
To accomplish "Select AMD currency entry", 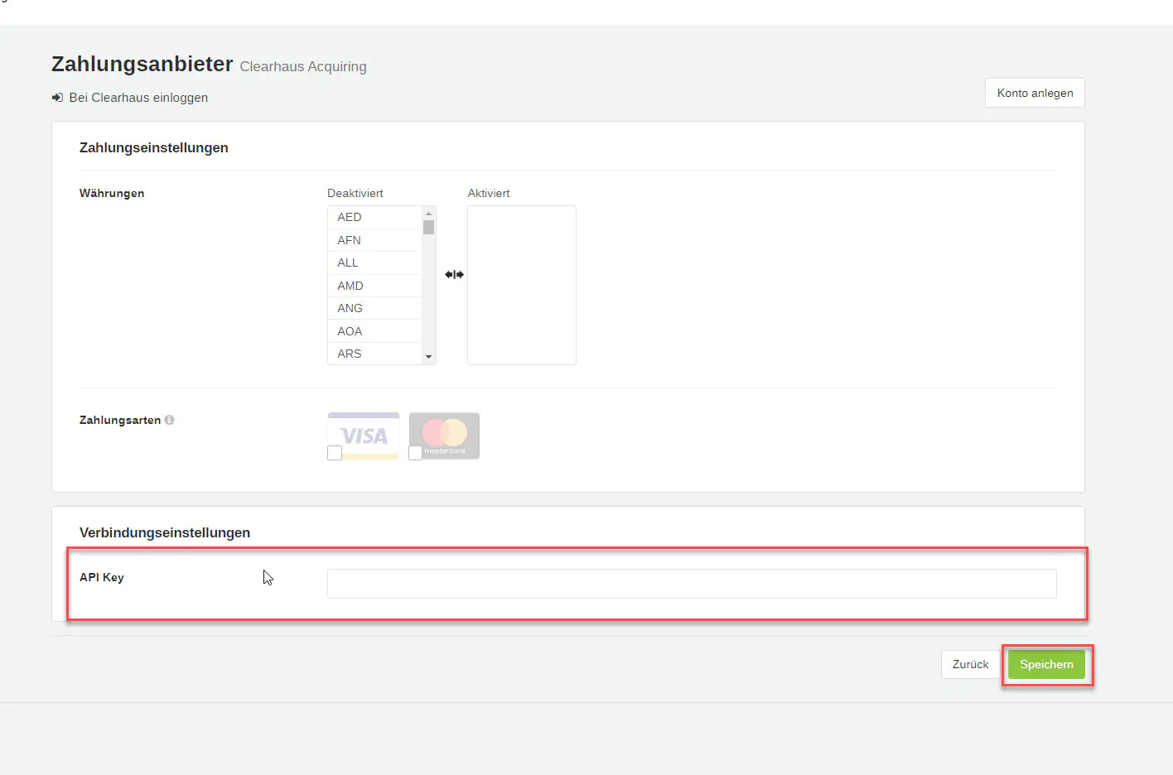I will click(x=350, y=286).
